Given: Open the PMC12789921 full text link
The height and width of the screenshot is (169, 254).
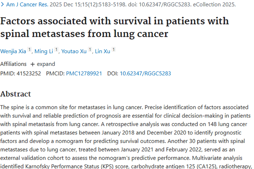Looking at the screenshot, I should (84, 73).
